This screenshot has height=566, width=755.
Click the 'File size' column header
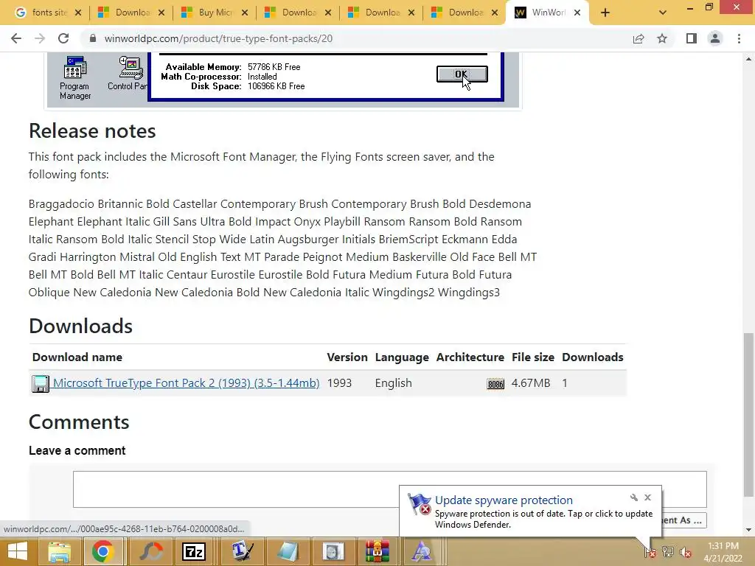tap(533, 357)
